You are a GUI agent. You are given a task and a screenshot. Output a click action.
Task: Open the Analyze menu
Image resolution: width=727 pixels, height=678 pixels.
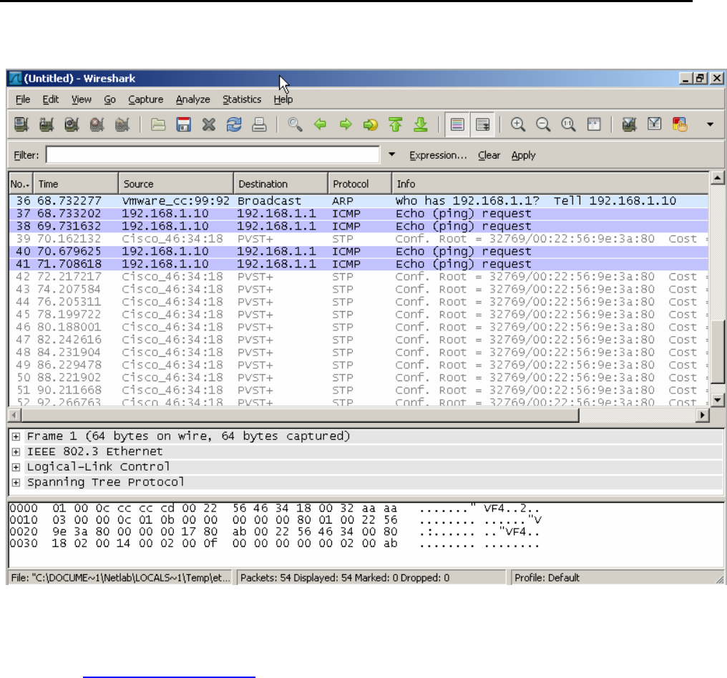[x=193, y=99]
